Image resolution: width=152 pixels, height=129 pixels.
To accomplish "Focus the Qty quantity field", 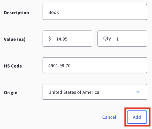I will click(x=122, y=39).
